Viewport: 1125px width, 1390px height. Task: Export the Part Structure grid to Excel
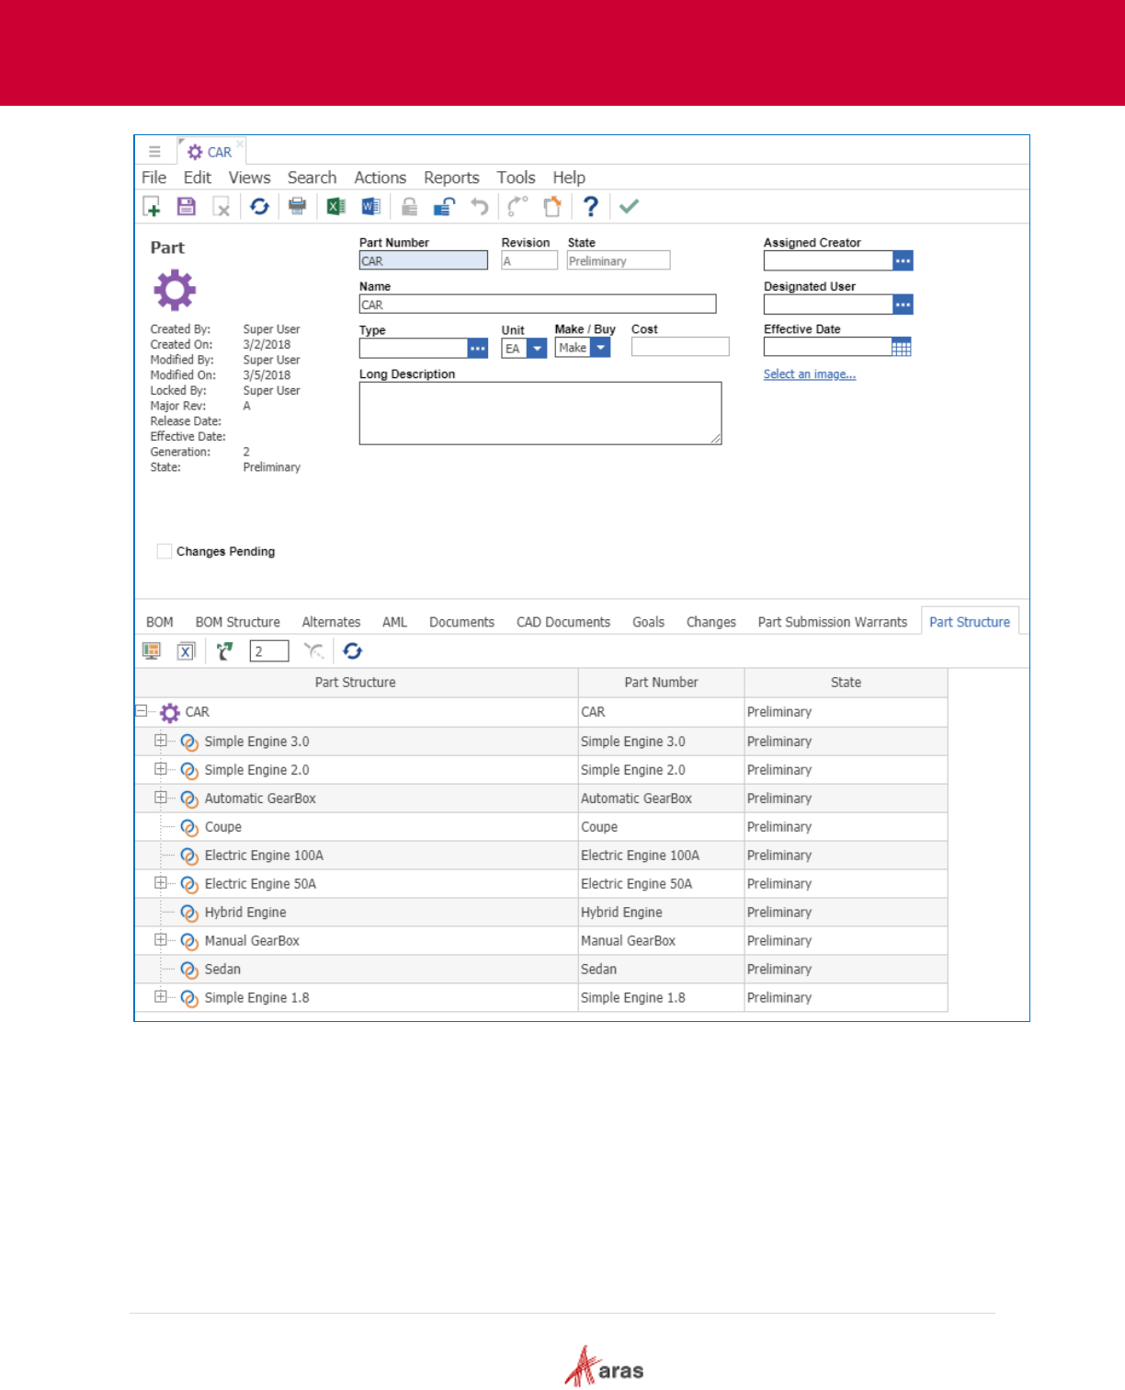[186, 651]
